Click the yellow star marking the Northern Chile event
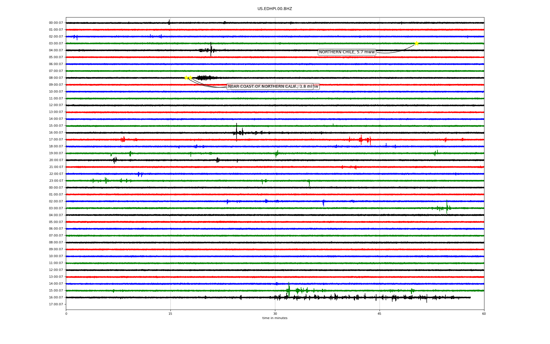Viewport: 550px width, 344px height. tap(417, 43)
